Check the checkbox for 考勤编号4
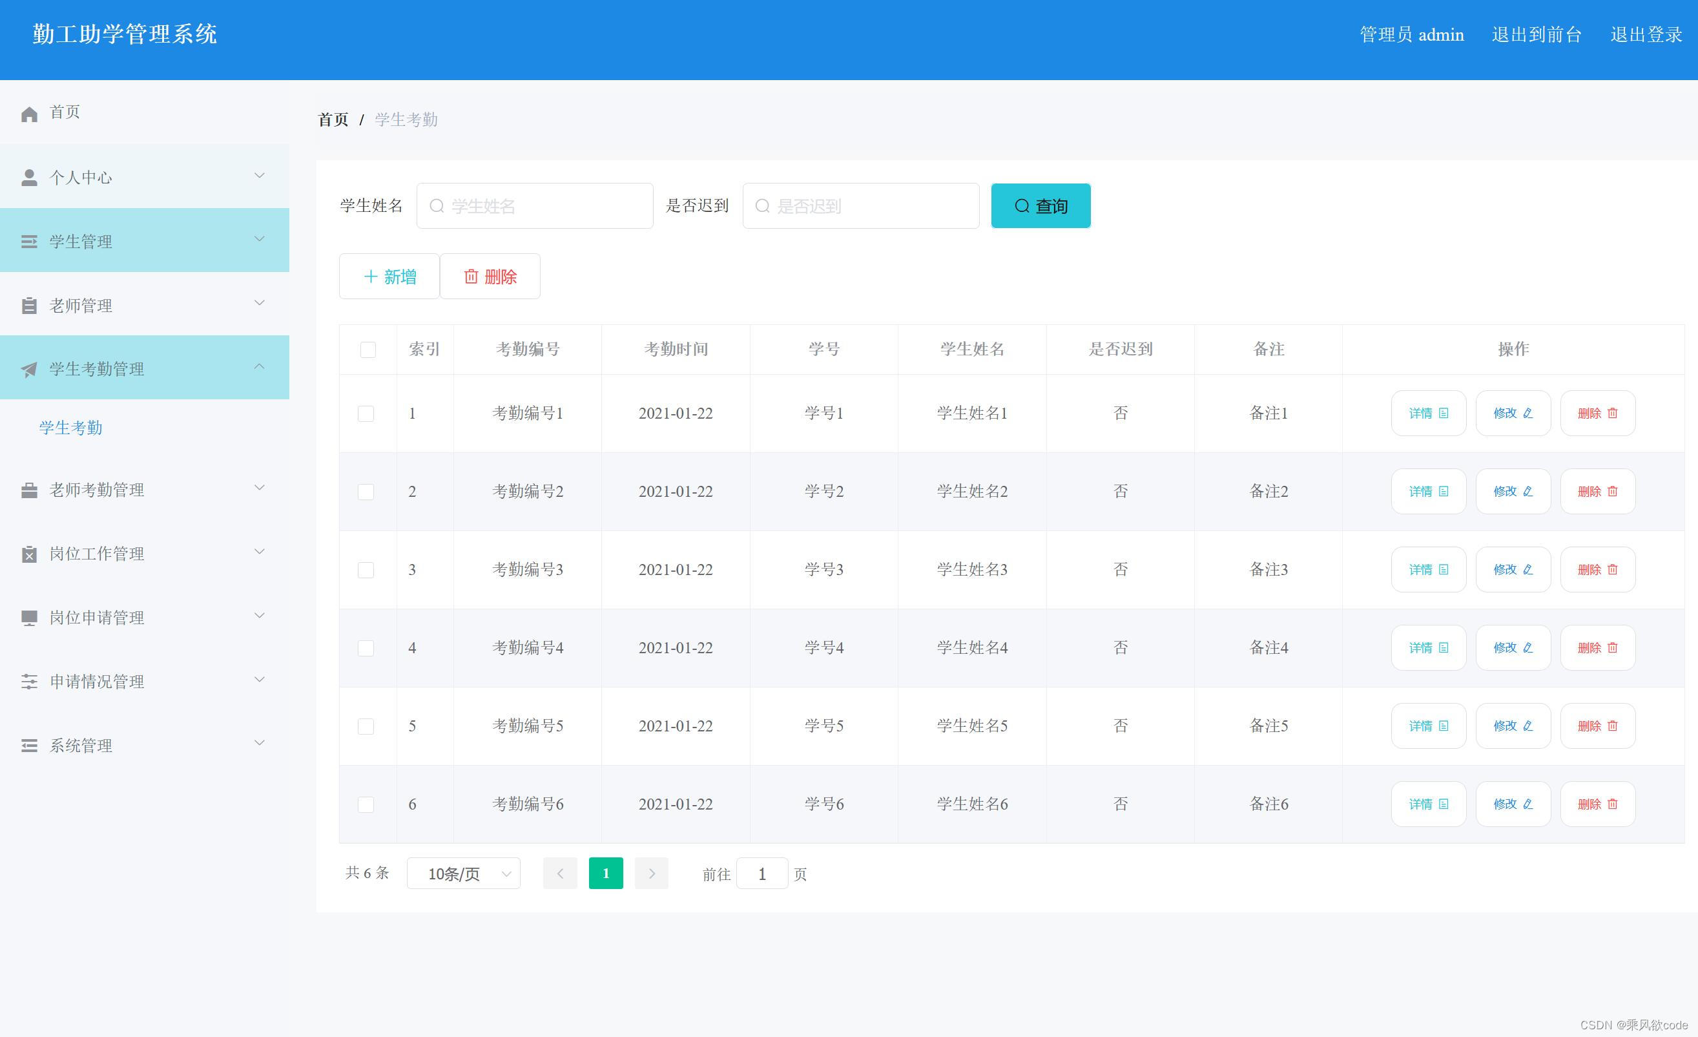Viewport: 1698px width, 1037px height. (x=366, y=647)
